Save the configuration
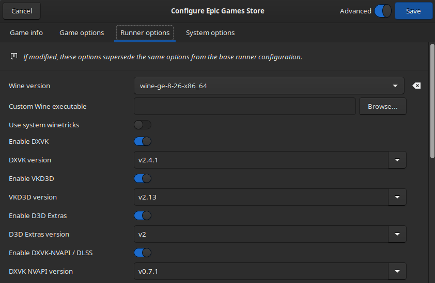 pyautogui.click(x=413, y=11)
